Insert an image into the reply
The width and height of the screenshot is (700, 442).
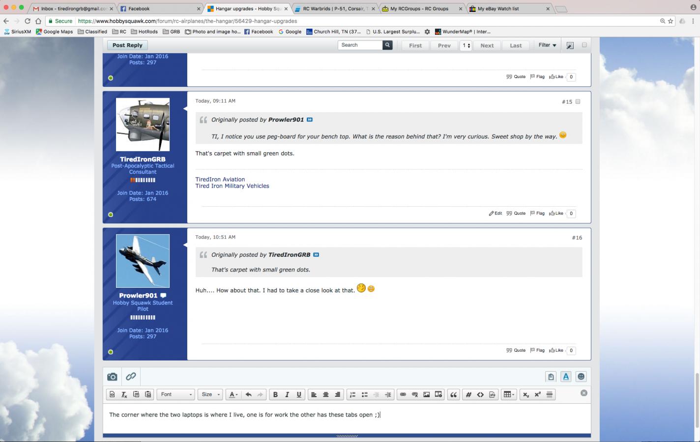tap(427, 394)
